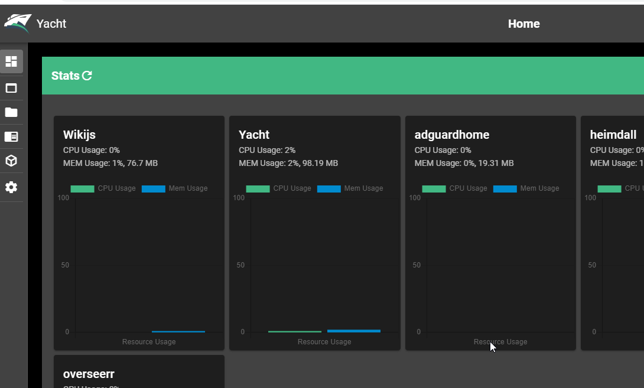Toggle Mem Usage legend in Yacht chart
Image resolution: width=644 pixels, height=388 pixels.
point(350,188)
